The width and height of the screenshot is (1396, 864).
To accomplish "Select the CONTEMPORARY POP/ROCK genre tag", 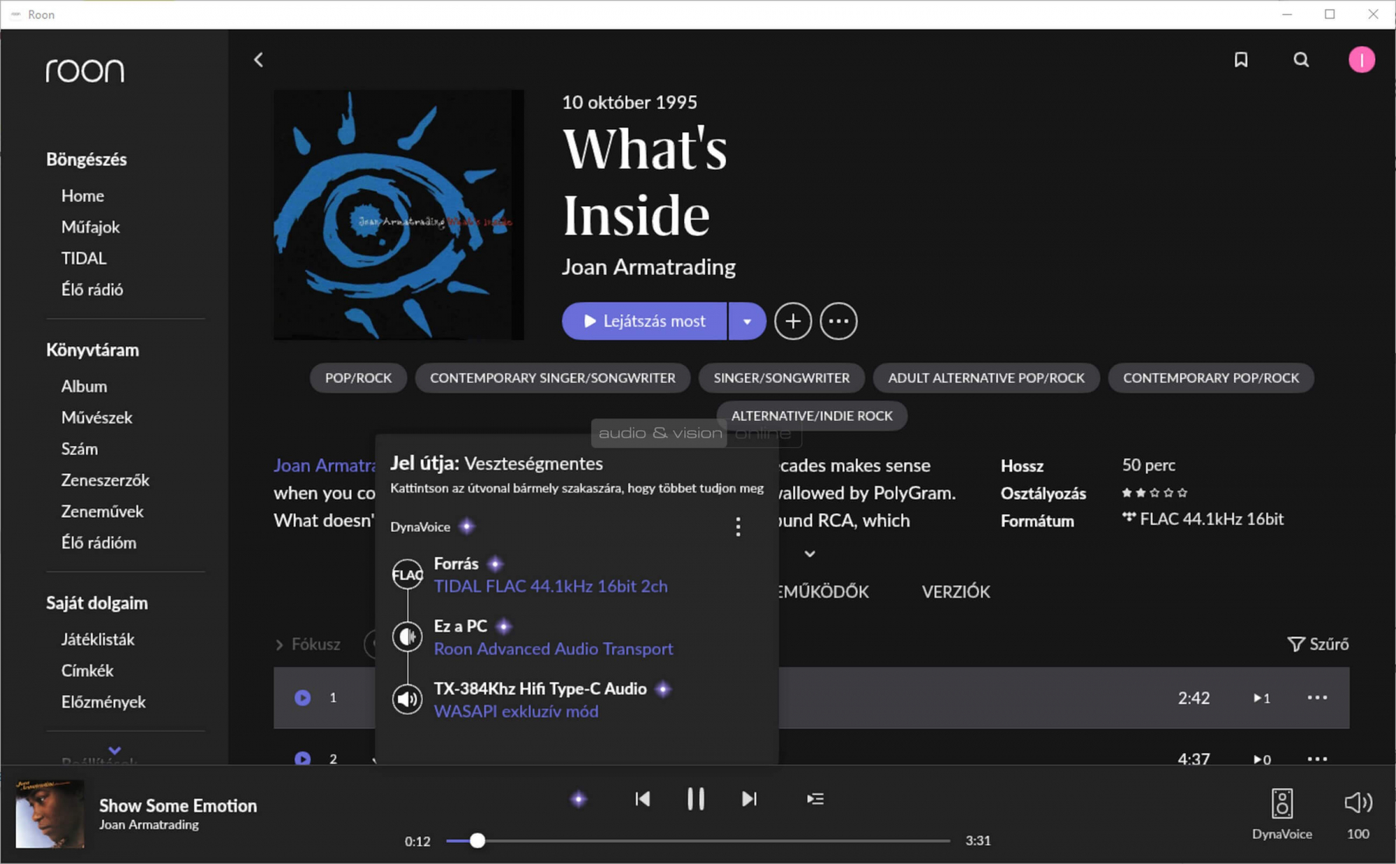I will tap(1211, 378).
